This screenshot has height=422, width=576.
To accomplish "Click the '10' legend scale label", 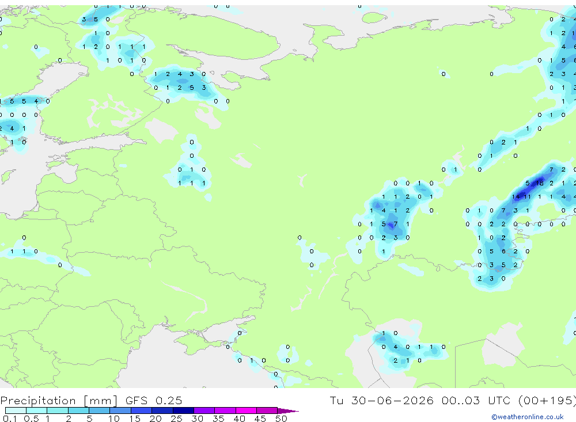I will pyautogui.click(x=113, y=419).
